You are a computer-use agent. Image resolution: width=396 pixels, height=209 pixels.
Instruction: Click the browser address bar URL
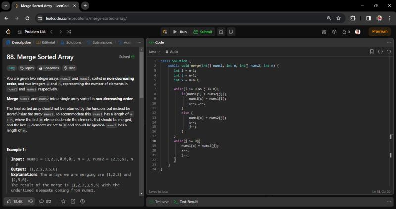[86, 18]
